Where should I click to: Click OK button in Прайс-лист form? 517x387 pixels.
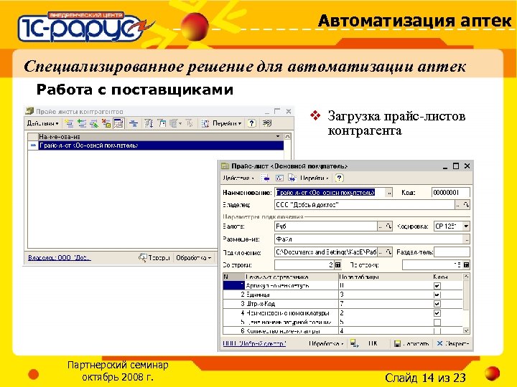(x=372, y=343)
